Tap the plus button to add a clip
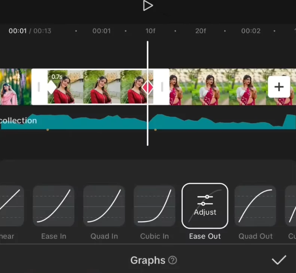296x273 pixels. [x=279, y=87]
